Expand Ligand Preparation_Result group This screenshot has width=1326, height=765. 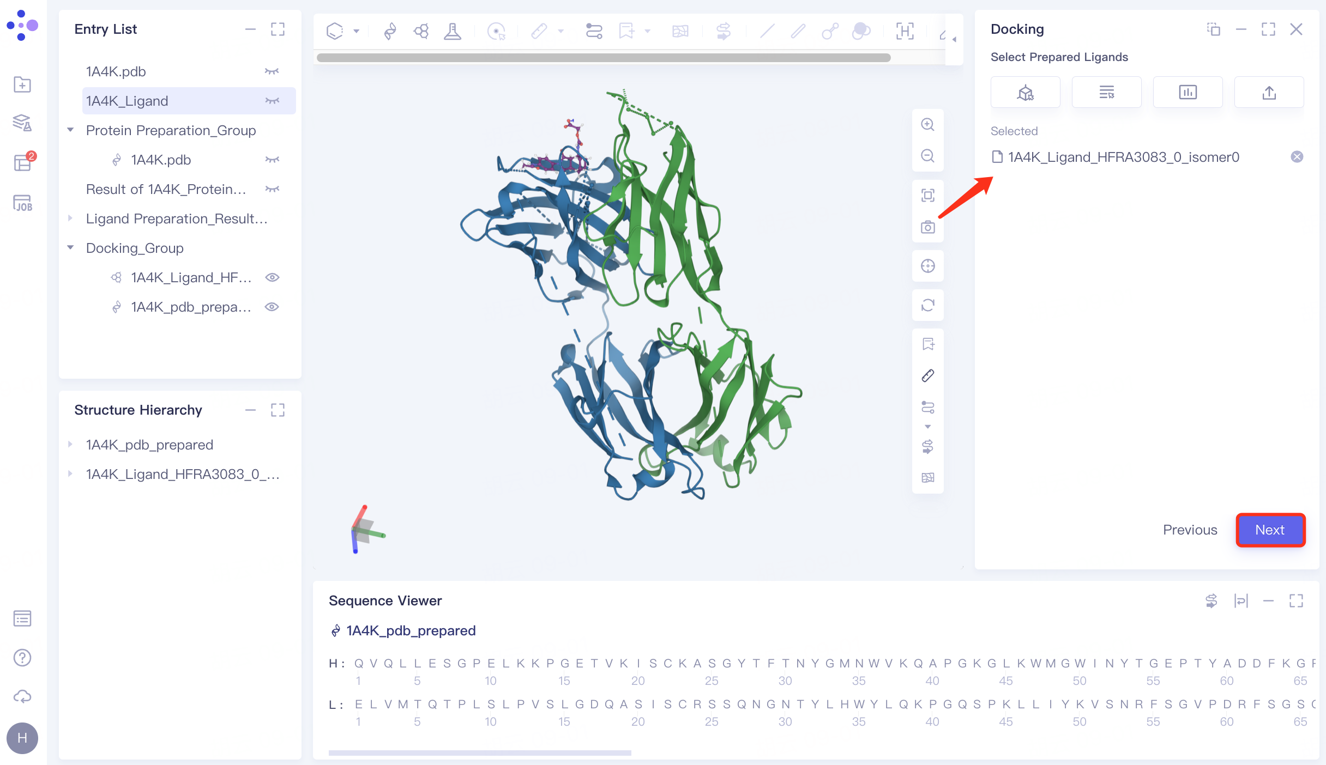point(70,218)
